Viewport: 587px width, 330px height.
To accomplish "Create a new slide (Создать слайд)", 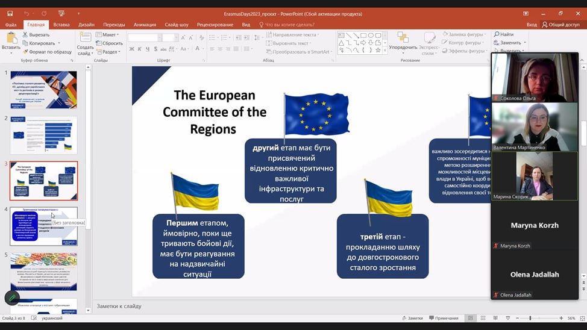I will 86,44.
